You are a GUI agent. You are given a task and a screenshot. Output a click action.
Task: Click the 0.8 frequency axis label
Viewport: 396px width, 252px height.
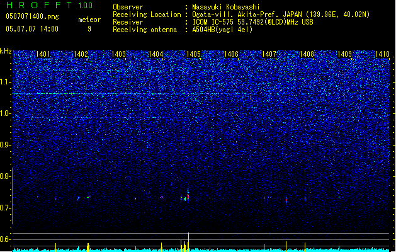click(5, 176)
